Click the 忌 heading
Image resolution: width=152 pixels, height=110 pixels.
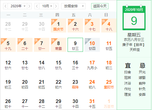(142, 65)
